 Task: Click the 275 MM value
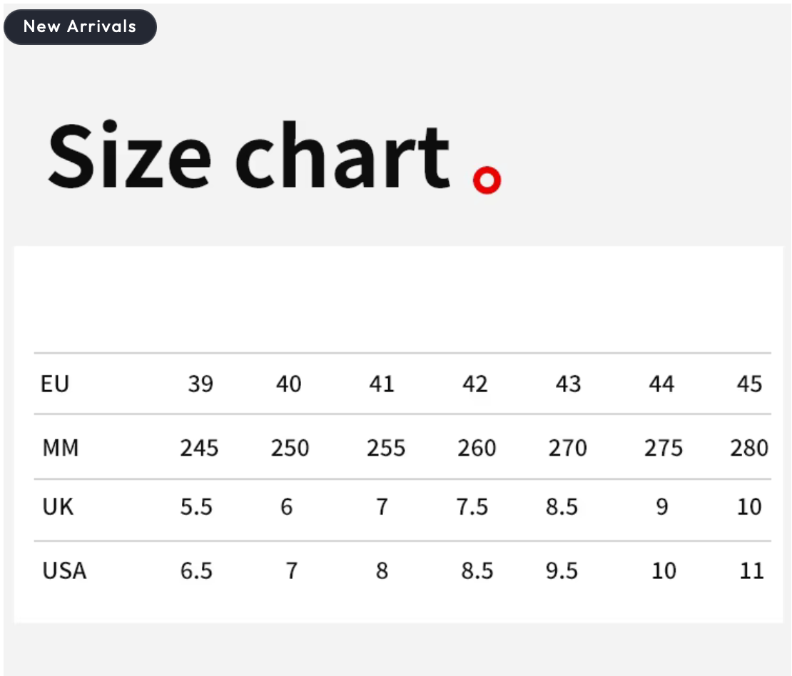coord(663,449)
